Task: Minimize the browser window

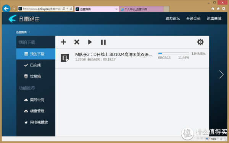Action: point(208,3)
